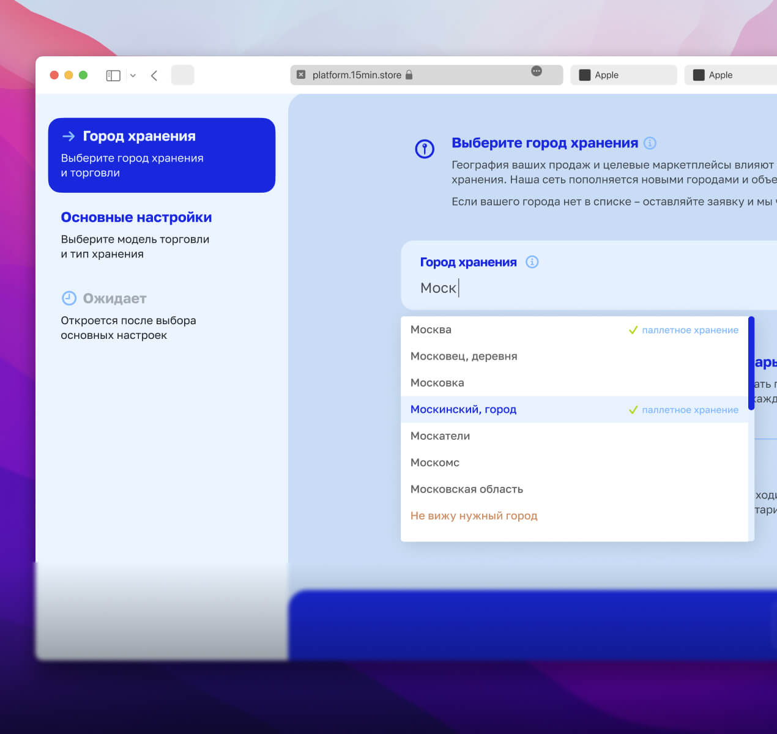The height and width of the screenshot is (734, 777).
Task: Pick "Московская область" in the suggestions
Action: [467, 489]
